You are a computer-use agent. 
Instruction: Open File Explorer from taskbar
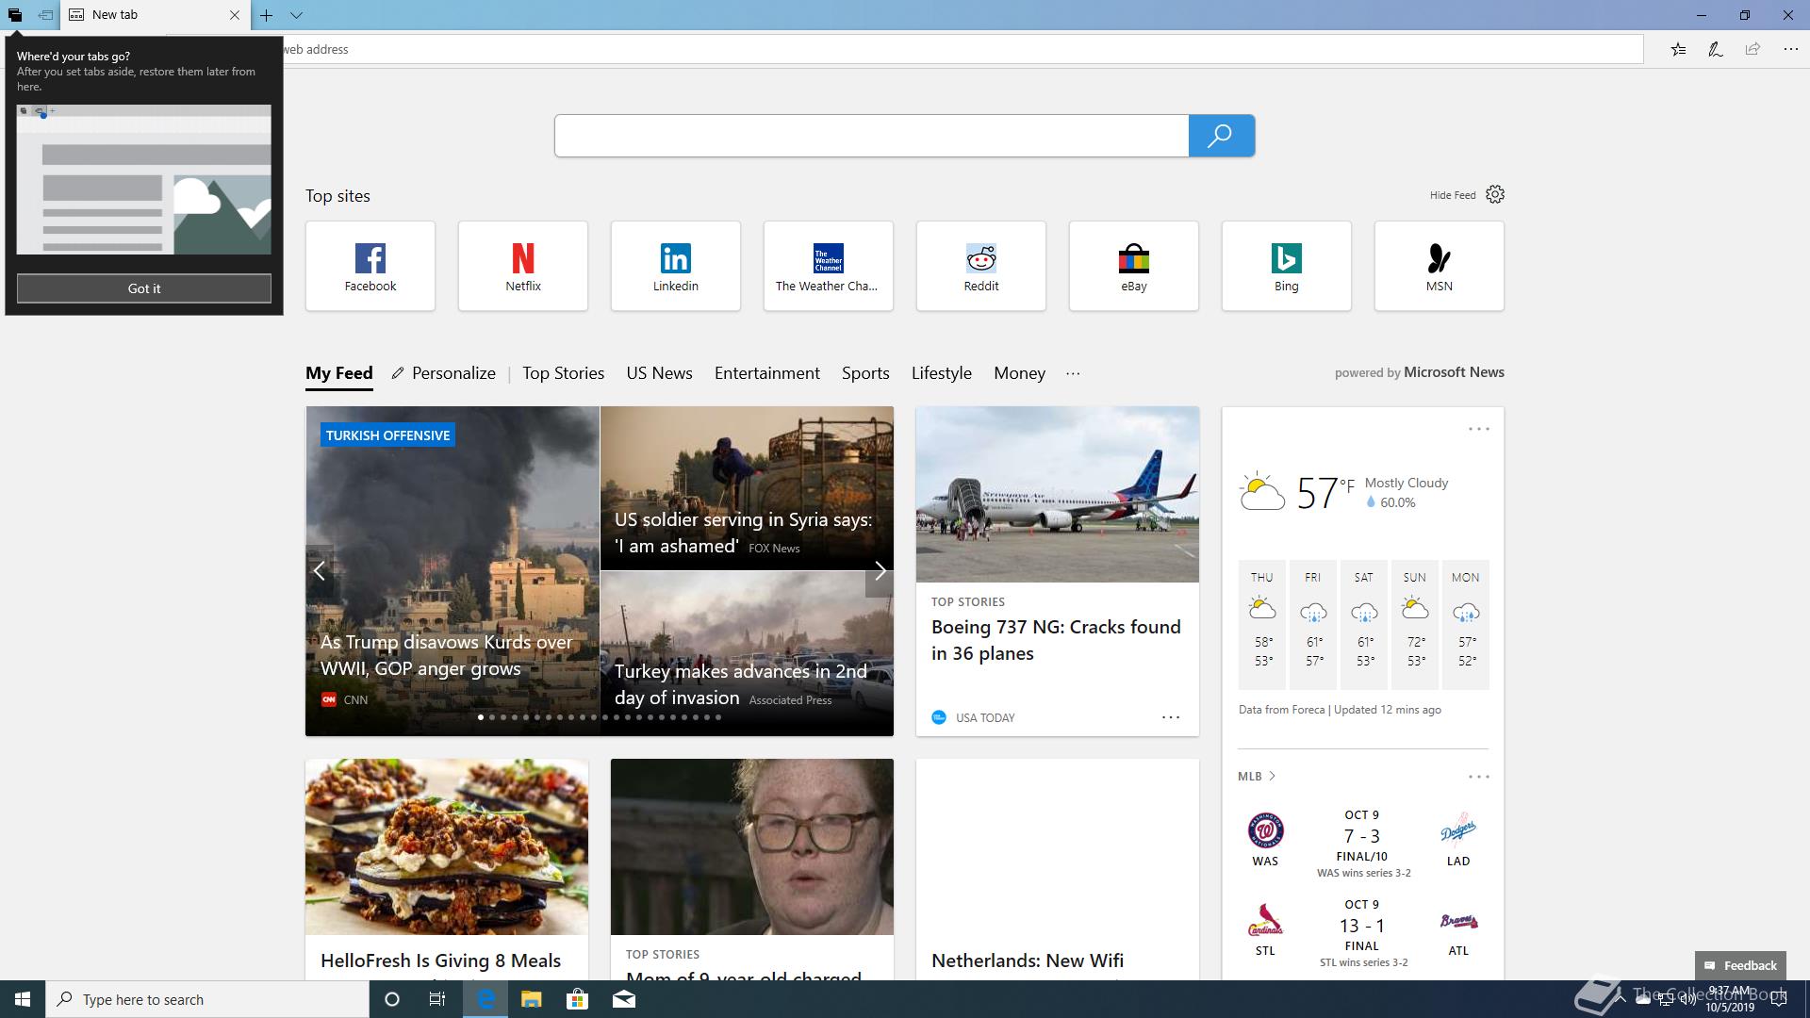point(532,999)
